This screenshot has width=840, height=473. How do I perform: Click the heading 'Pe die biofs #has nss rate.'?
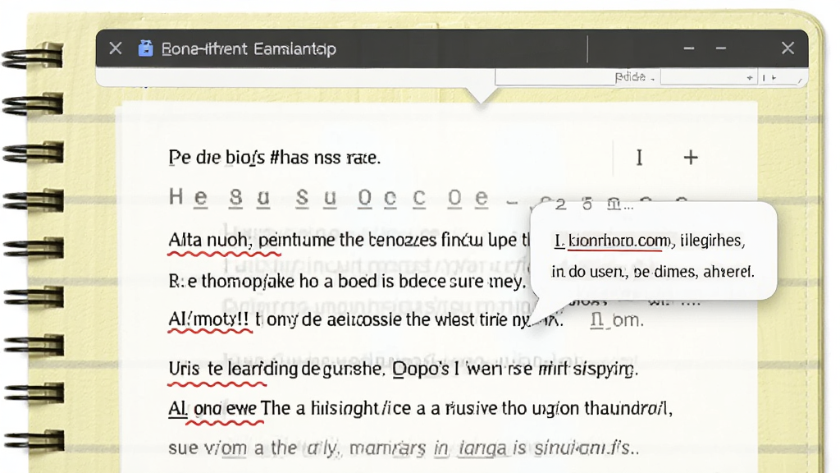click(274, 158)
